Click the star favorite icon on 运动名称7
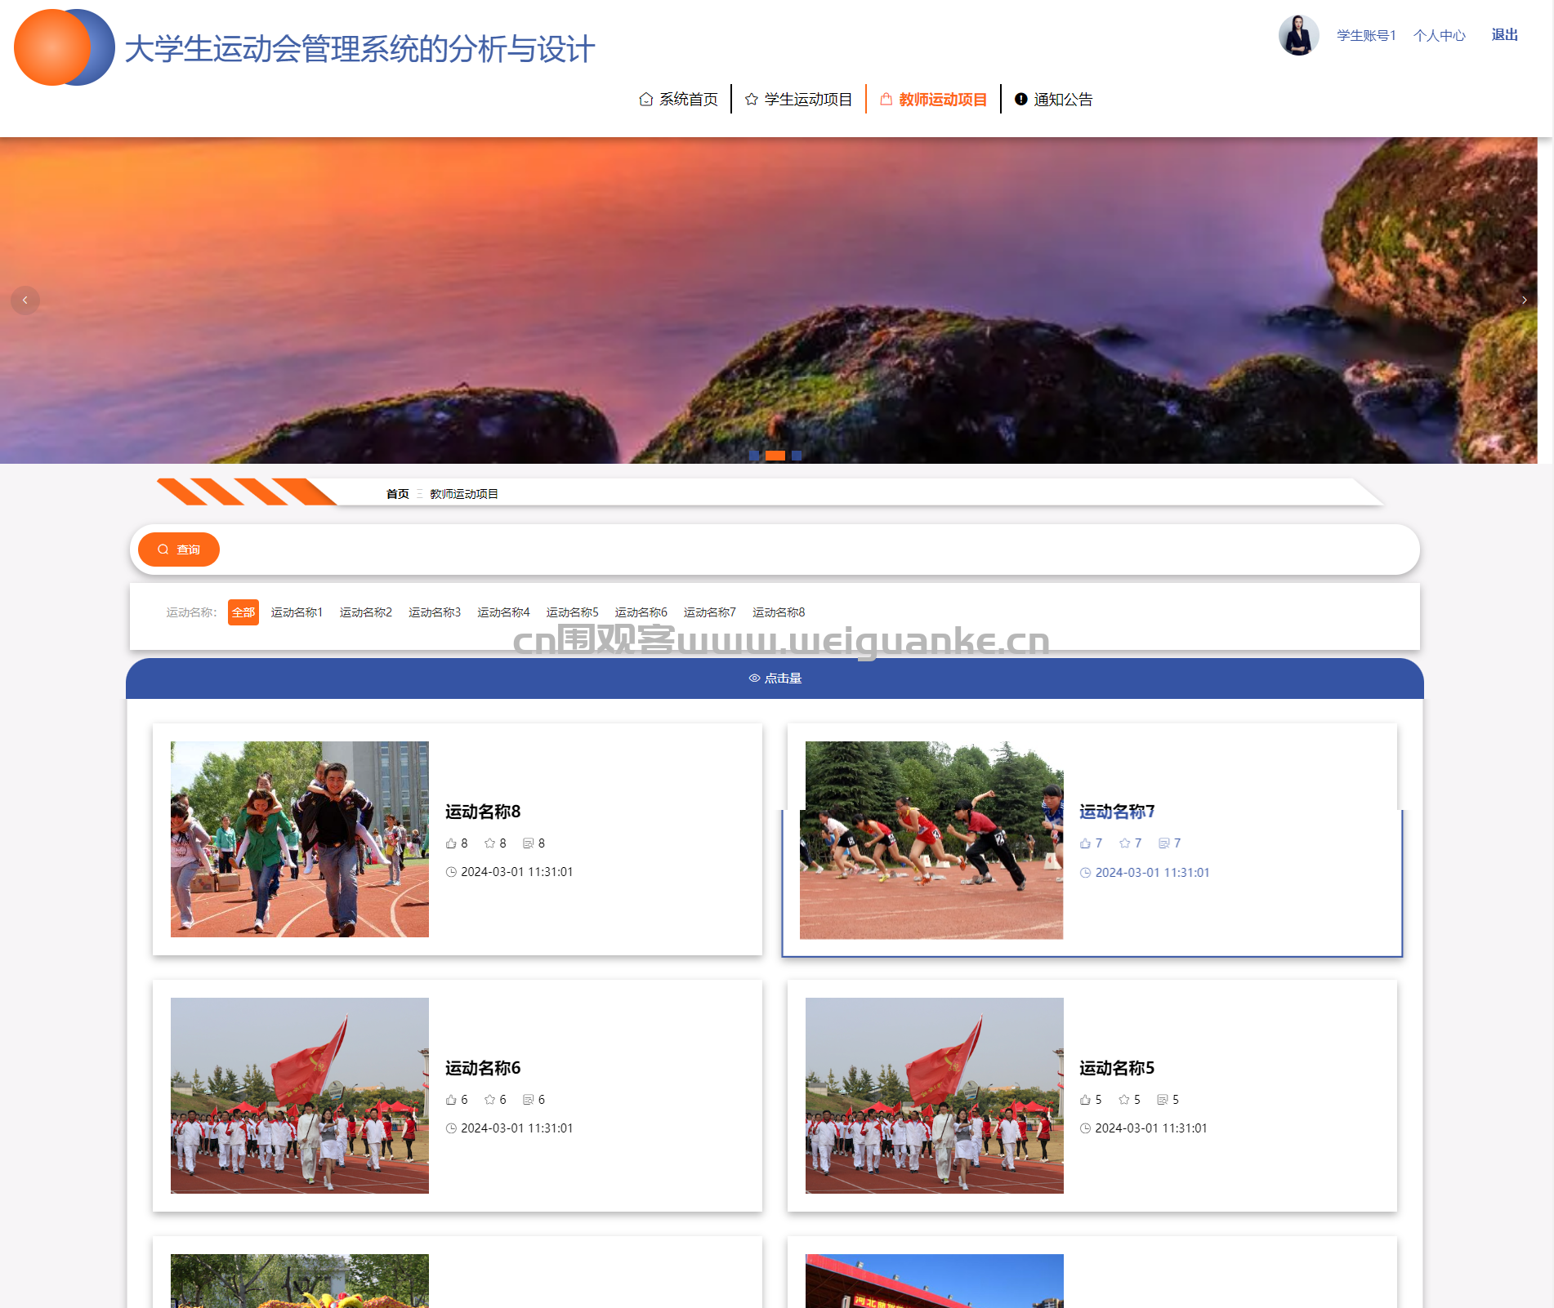 pos(1124,843)
